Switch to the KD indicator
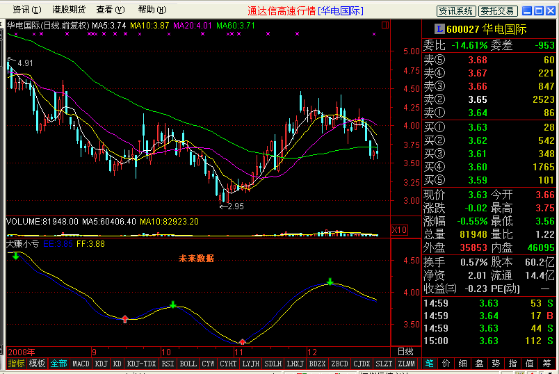Image resolution: width=559 pixels, height=374 pixels. point(118,364)
